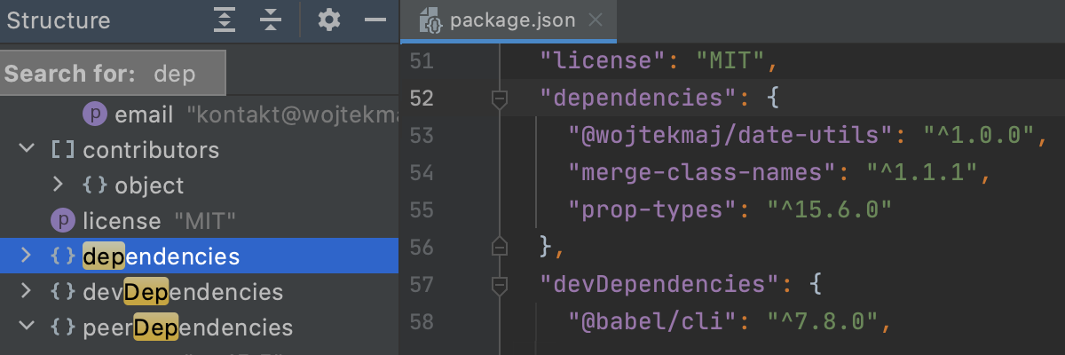Screen dimensions: 1065x355
Task: Select the peerDependencies item in Structure tree
Action: pos(200,327)
